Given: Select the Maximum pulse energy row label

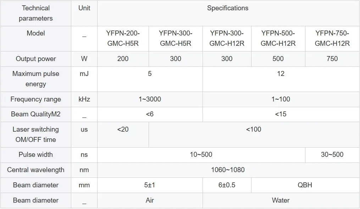Looking at the screenshot, I should tap(36, 79).
